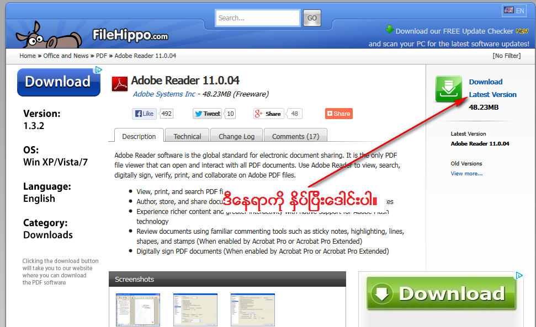Click the 48.23MB size under Latest Version
Viewport: 536px width, 327px height.
pyautogui.click(x=484, y=107)
